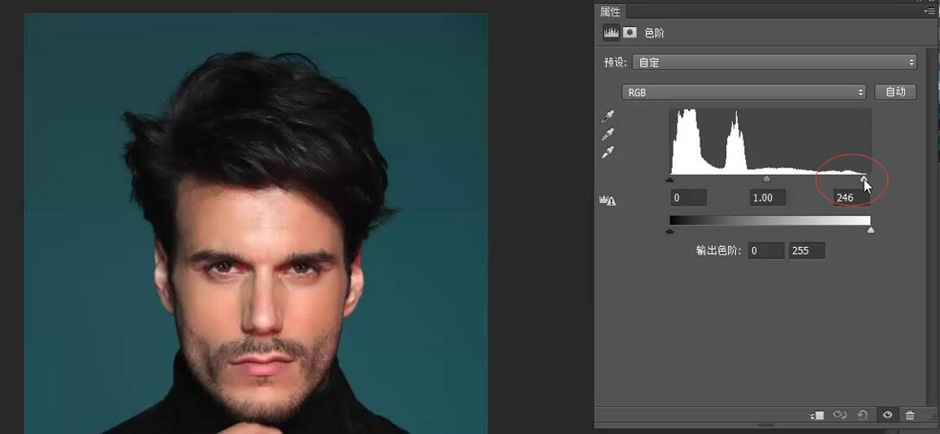Pick the black point eyedropper
Image resolution: width=940 pixels, height=434 pixels.
pyautogui.click(x=608, y=116)
